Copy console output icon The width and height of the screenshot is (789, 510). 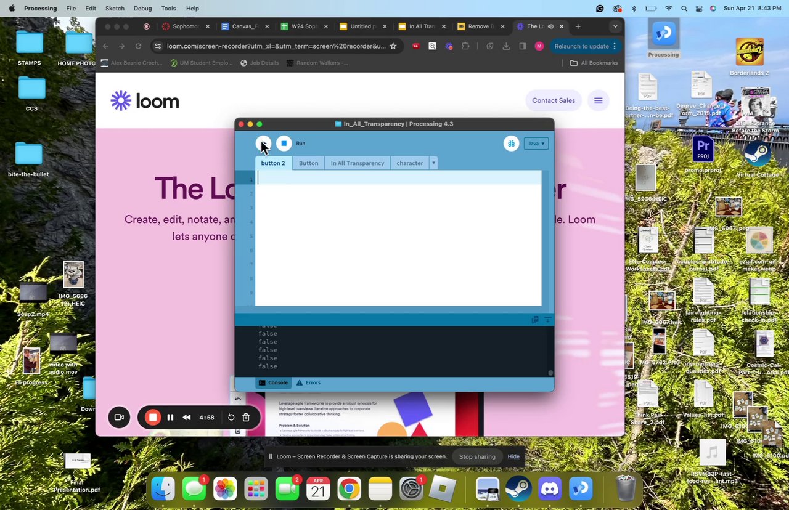coord(535,320)
